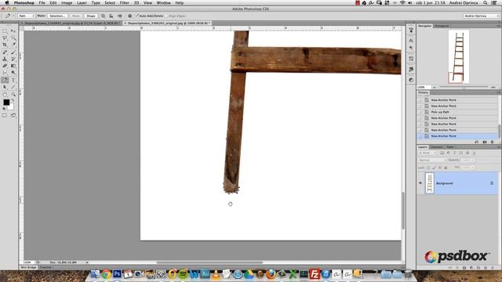Open the Path mode dropdown in options bar
The image size is (502, 282).
click(x=26, y=16)
